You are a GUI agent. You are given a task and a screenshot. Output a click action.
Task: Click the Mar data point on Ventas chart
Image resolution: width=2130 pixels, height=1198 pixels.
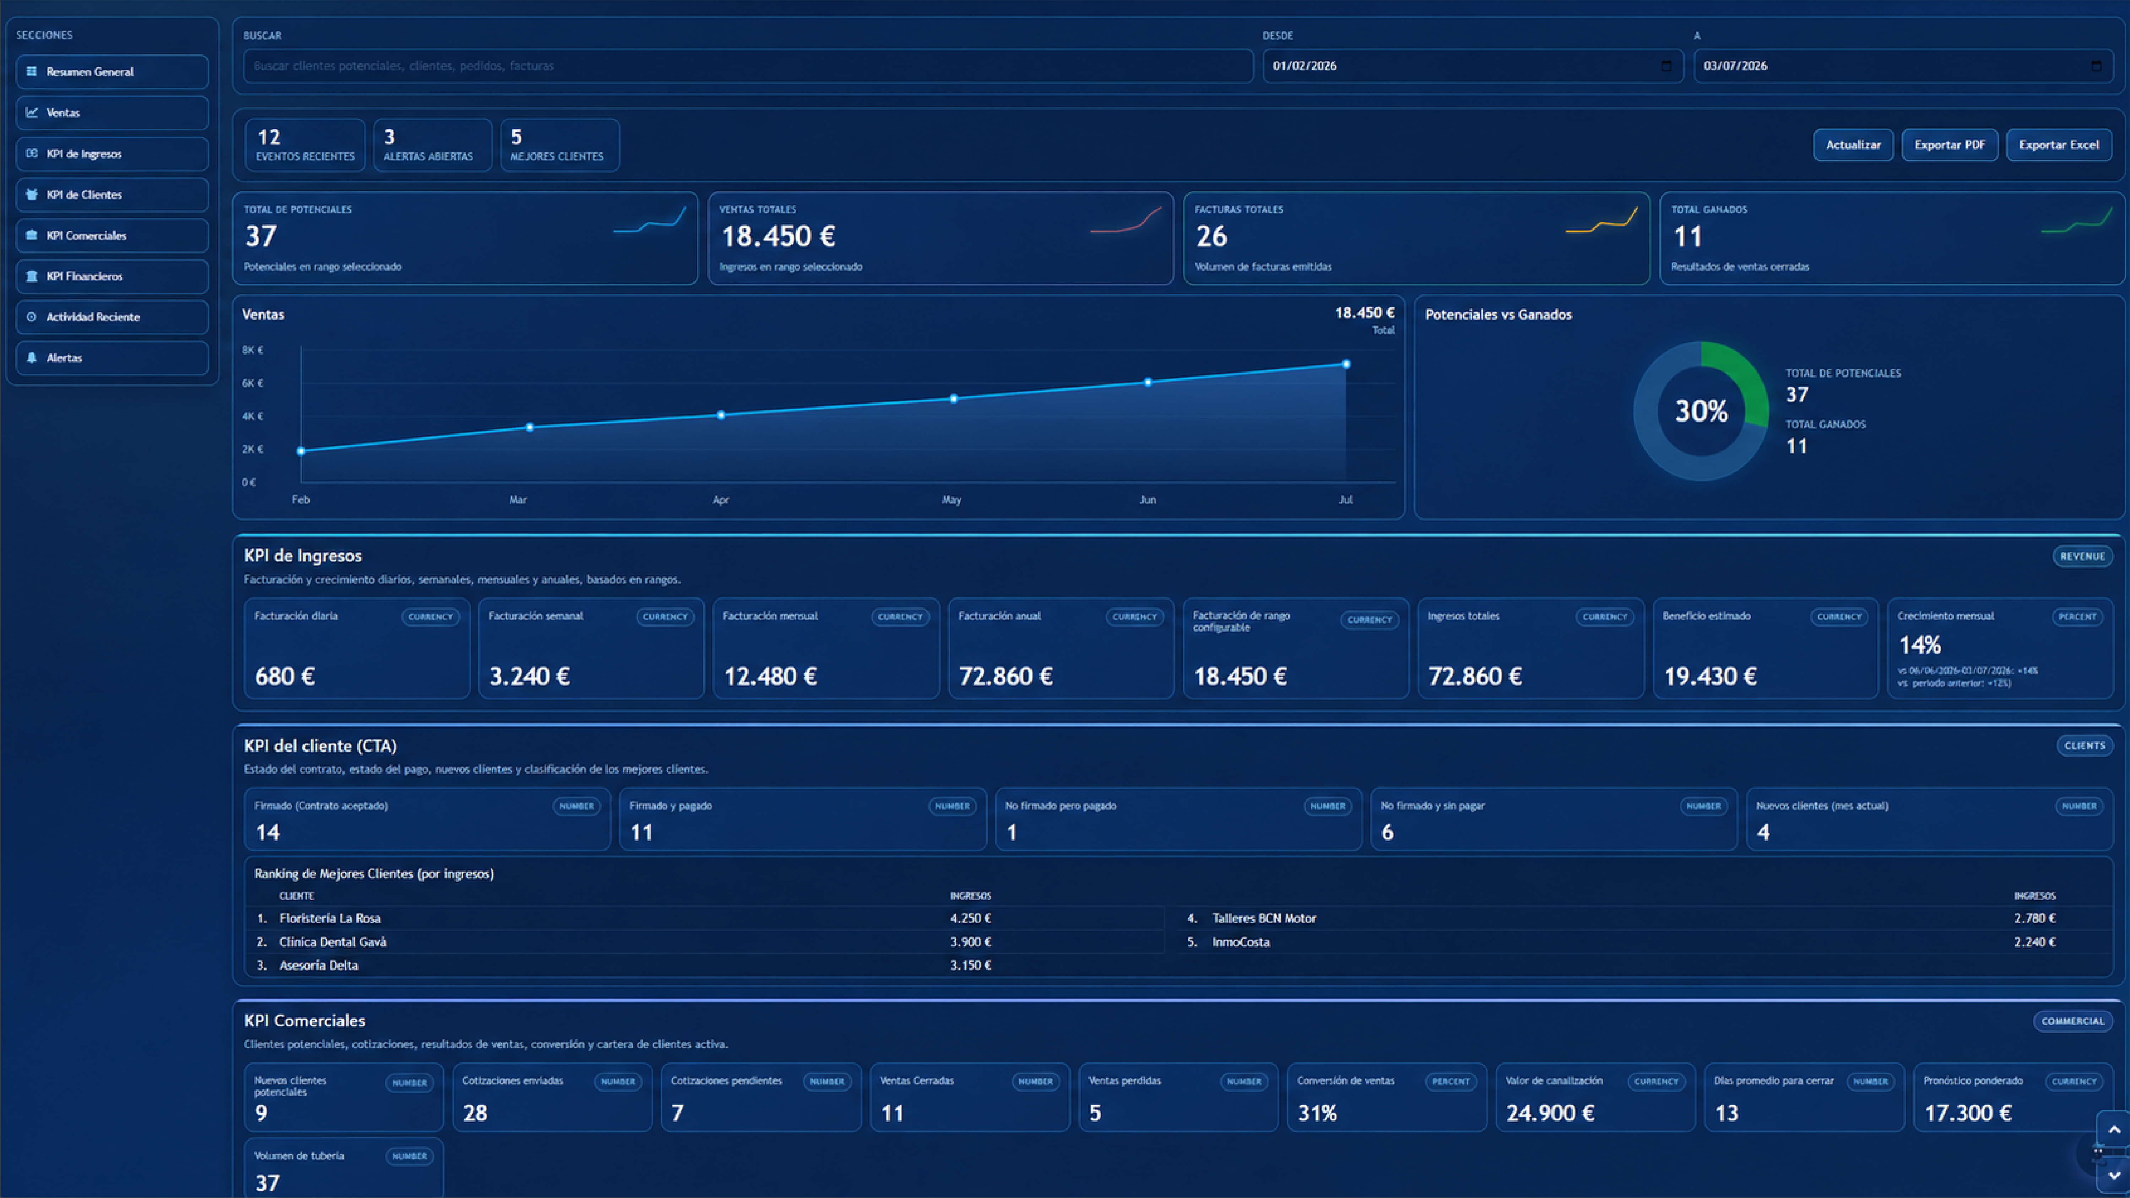(530, 428)
